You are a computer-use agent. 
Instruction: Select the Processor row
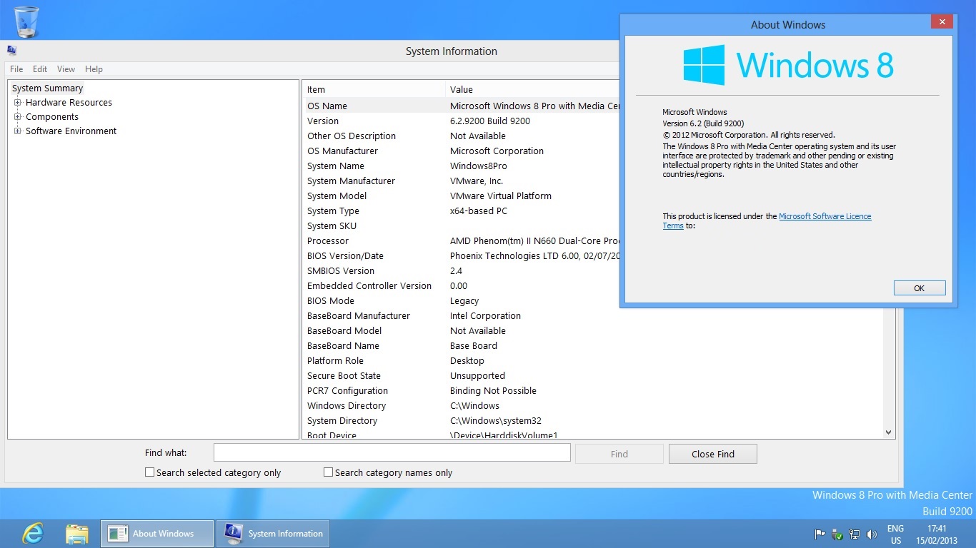461,240
